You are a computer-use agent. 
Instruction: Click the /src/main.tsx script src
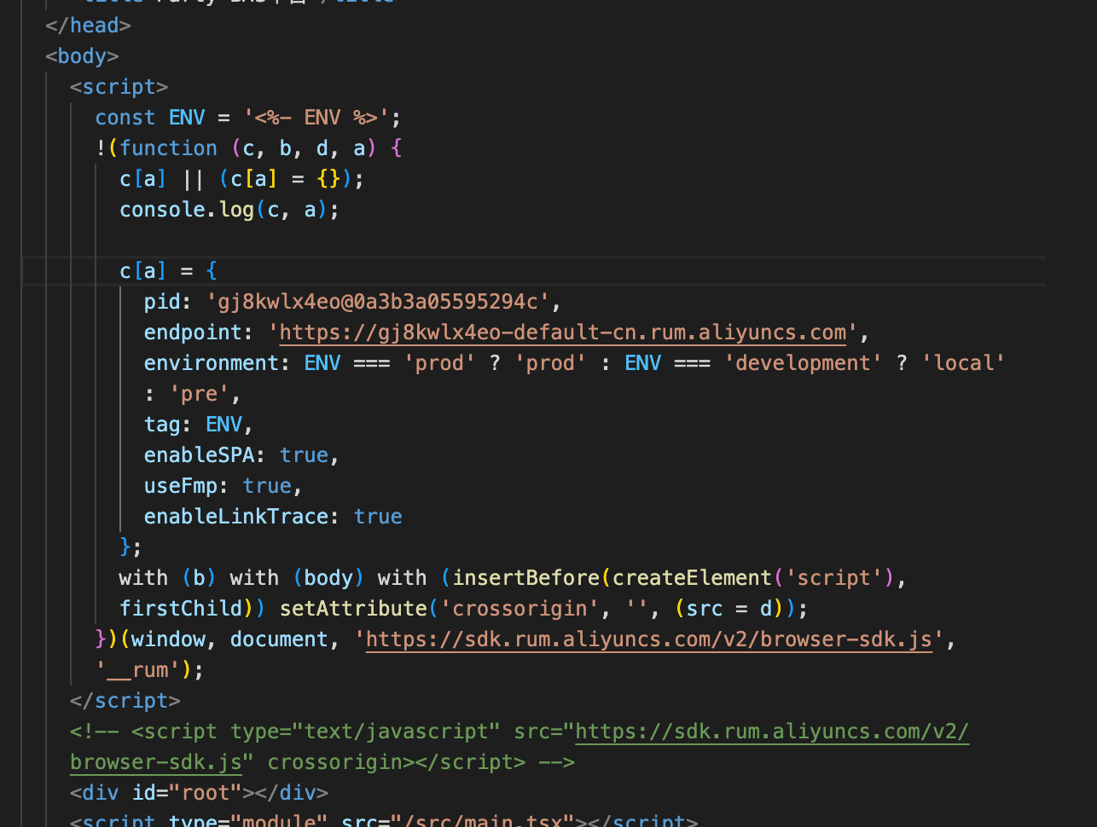coord(483,822)
